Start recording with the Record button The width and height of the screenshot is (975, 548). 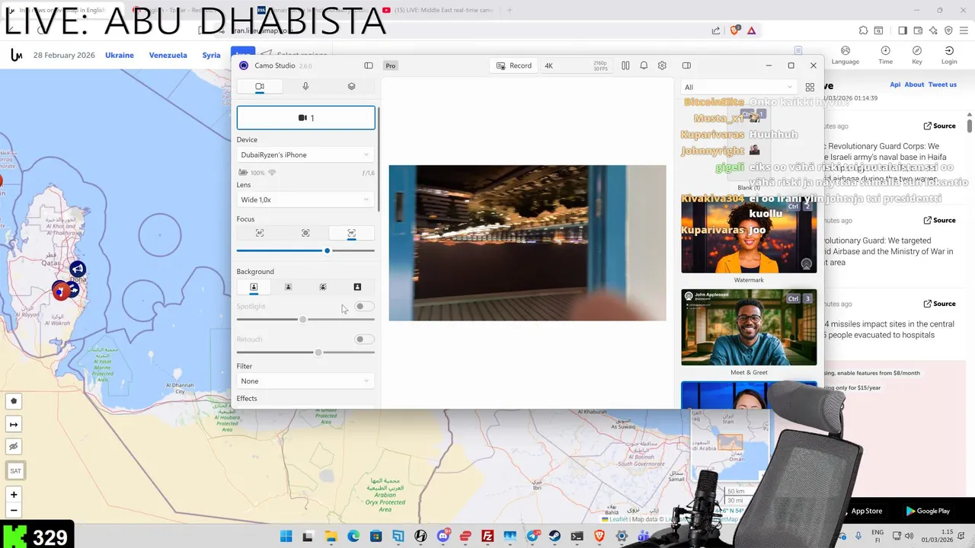(x=514, y=65)
